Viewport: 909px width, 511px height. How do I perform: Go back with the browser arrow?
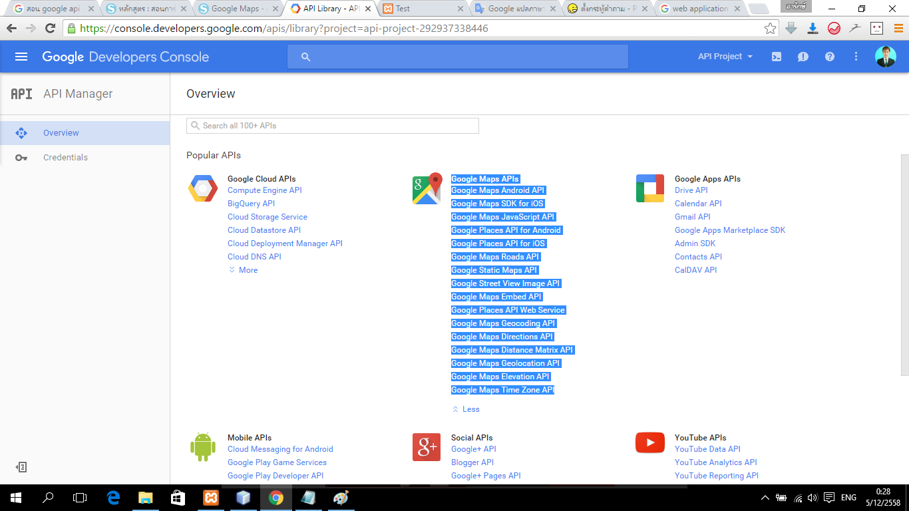11,29
